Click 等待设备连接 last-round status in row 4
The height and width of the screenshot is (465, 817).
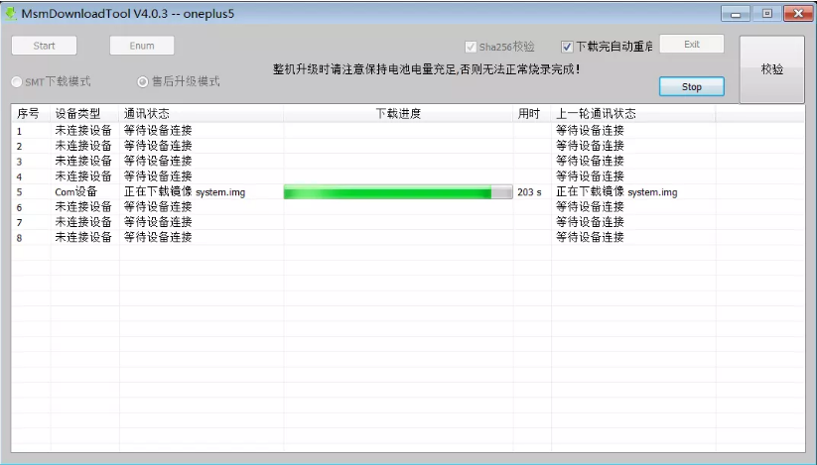pos(590,175)
